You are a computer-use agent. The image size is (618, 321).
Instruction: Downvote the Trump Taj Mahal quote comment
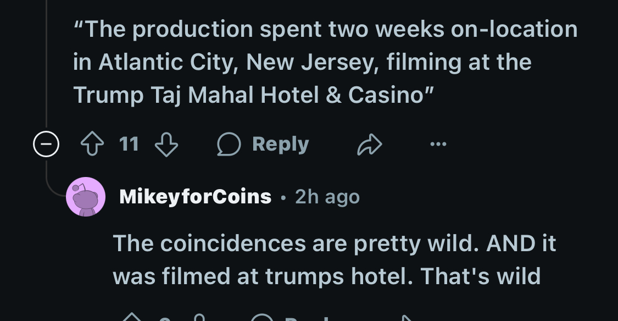click(x=166, y=145)
